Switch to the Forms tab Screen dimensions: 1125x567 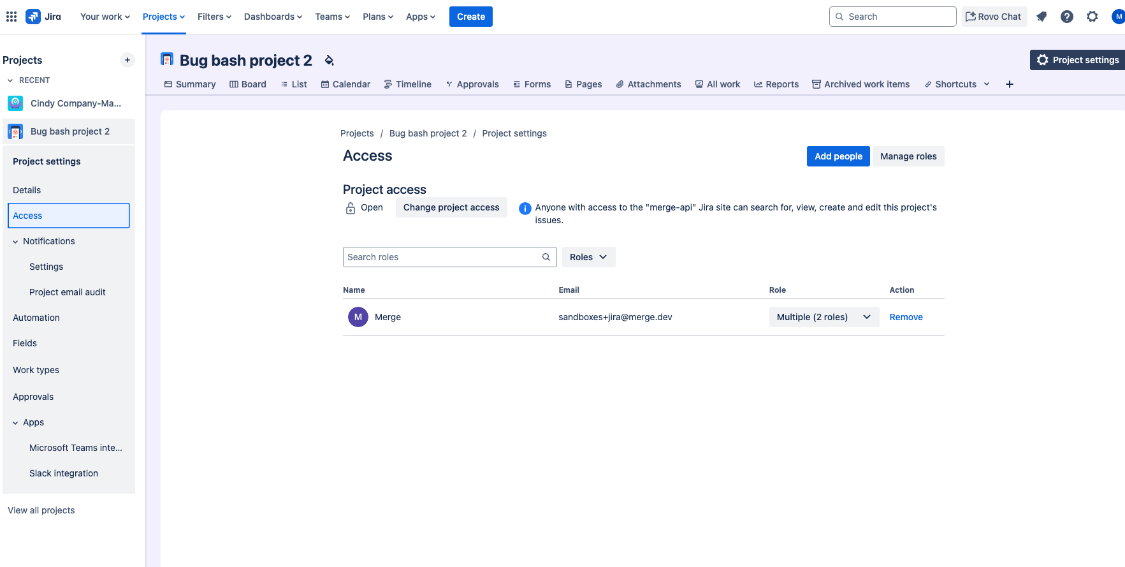[x=532, y=84]
